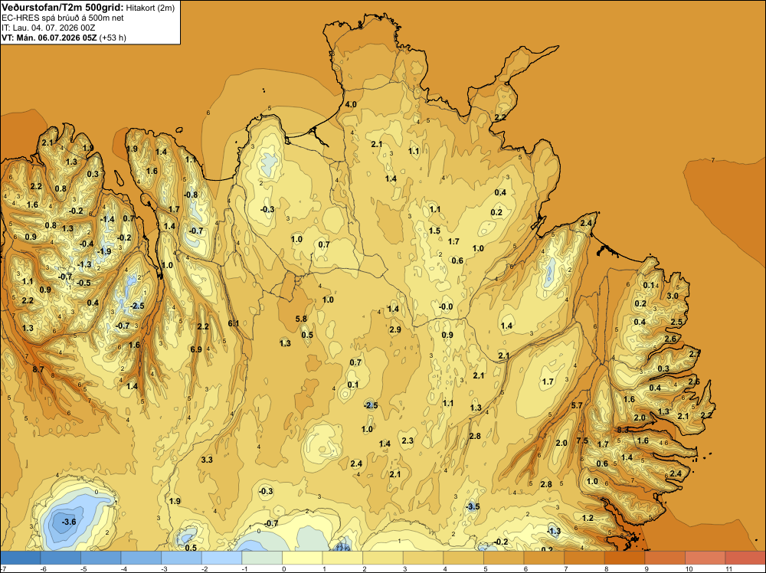Pick the legend swatch between 6 and 7
766x573 pixels.
(544, 558)
